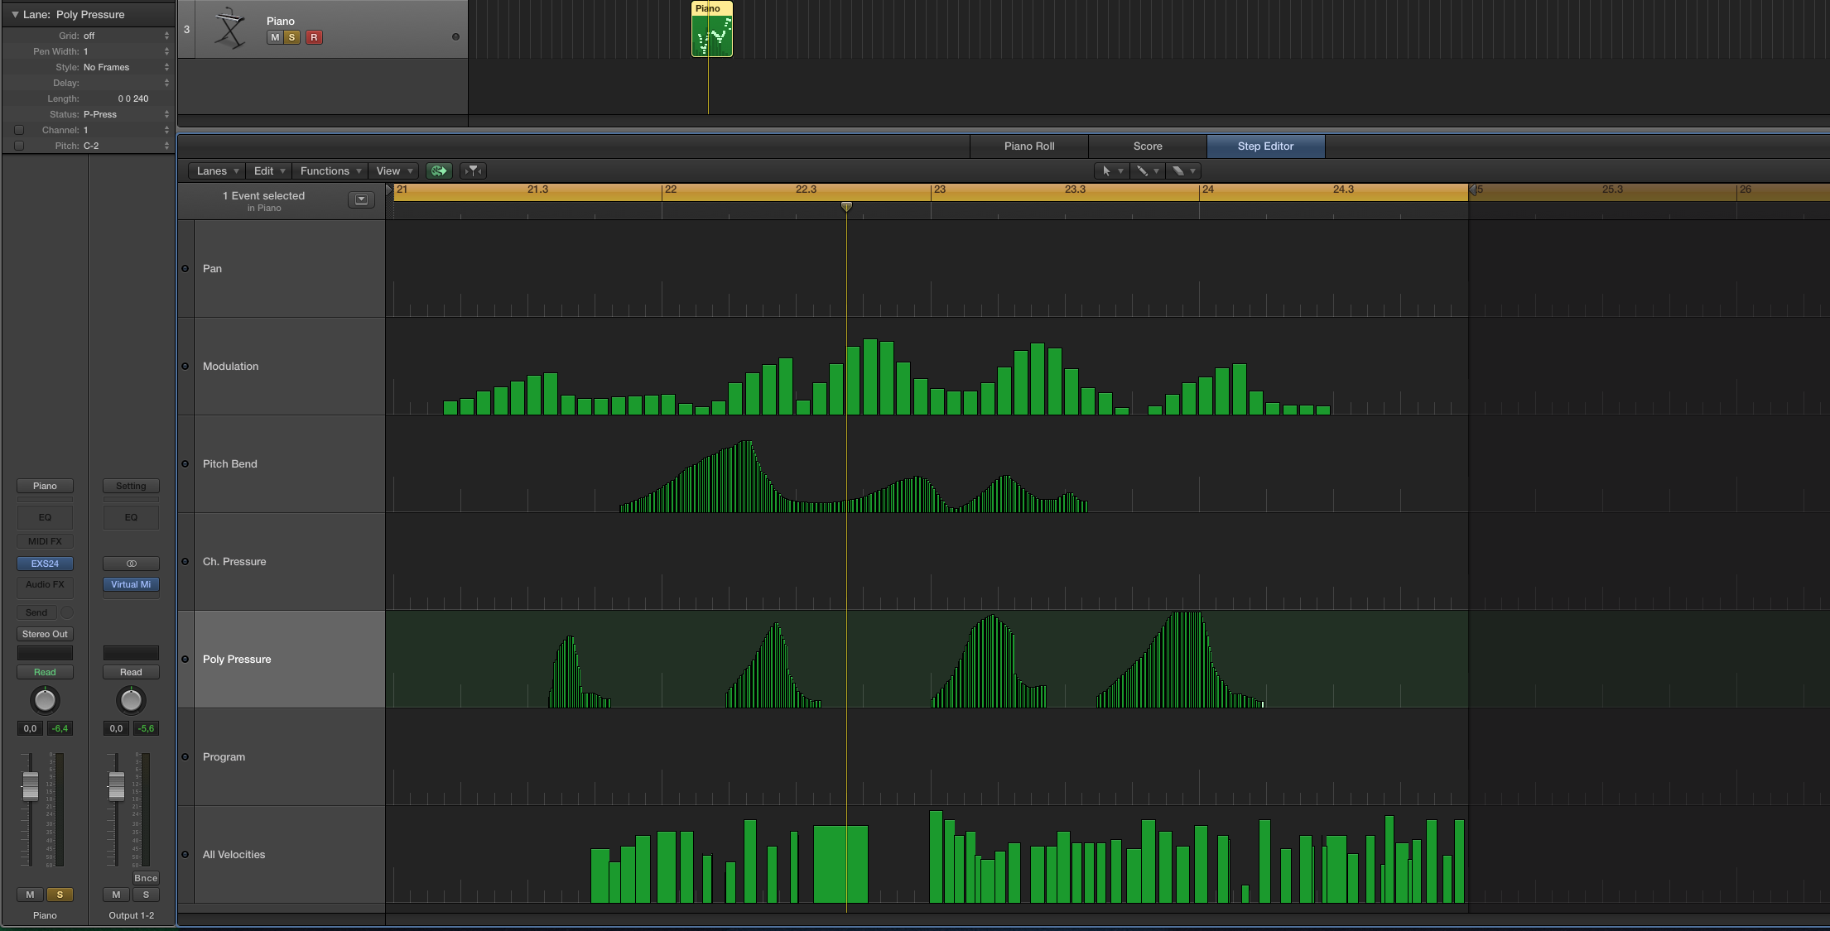Select the Pointer tool

tap(1106, 170)
